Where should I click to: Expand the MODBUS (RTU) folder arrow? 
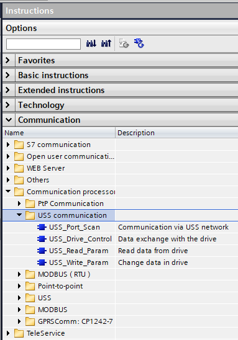19,274
